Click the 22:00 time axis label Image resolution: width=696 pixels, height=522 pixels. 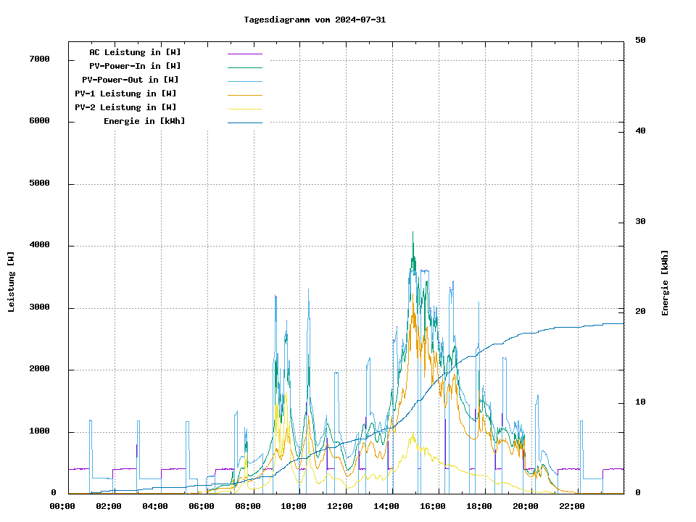click(x=571, y=506)
